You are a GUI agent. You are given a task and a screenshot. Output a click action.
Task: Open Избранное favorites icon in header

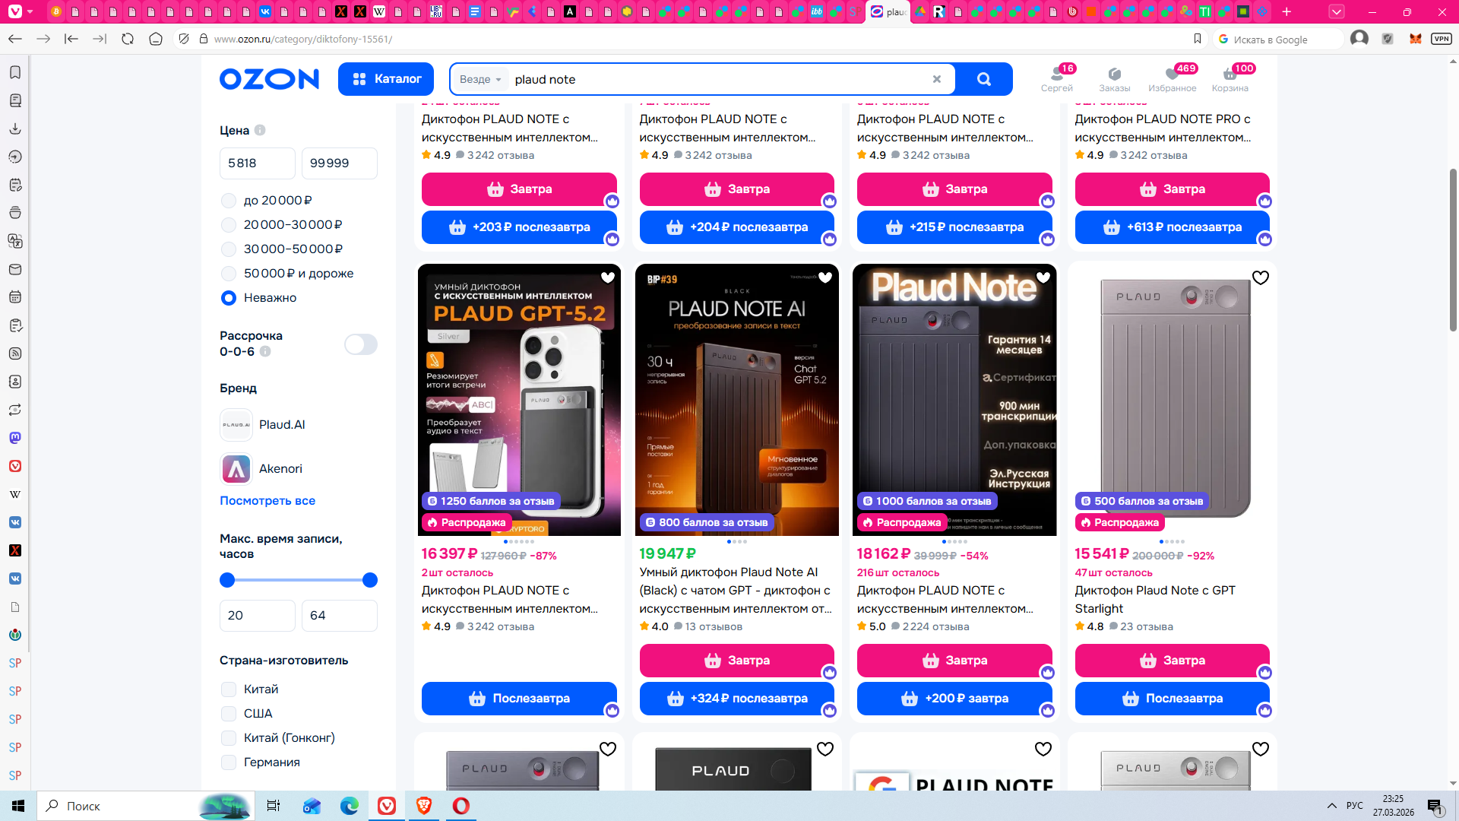(1172, 78)
